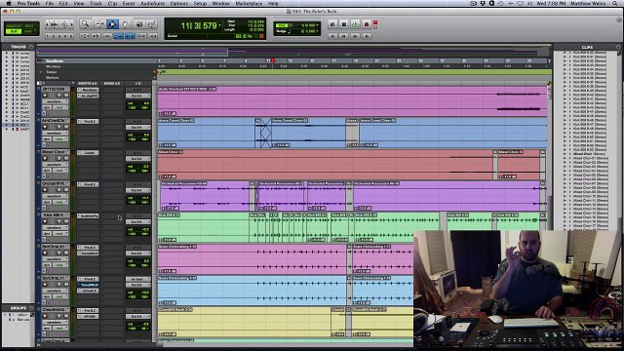Enable Grid edit mode
This screenshot has height=351, width=624.
28,31
